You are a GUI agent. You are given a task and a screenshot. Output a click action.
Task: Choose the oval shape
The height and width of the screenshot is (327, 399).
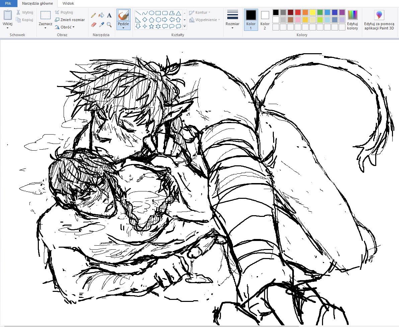pos(151,13)
